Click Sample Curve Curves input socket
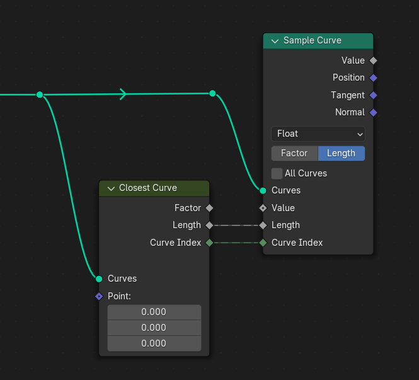This screenshot has height=380, width=419. pos(263,190)
